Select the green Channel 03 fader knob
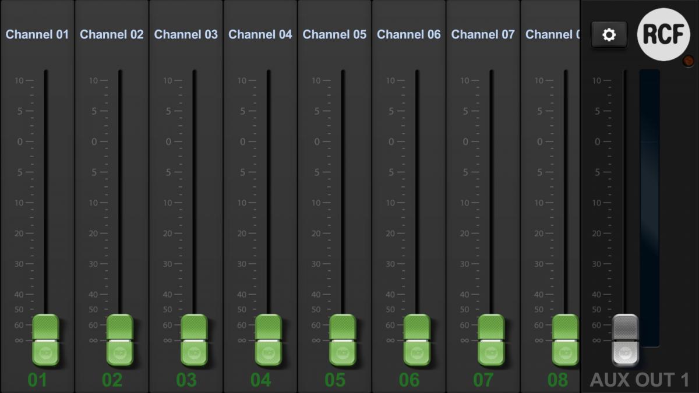The width and height of the screenshot is (699, 393). (x=194, y=340)
